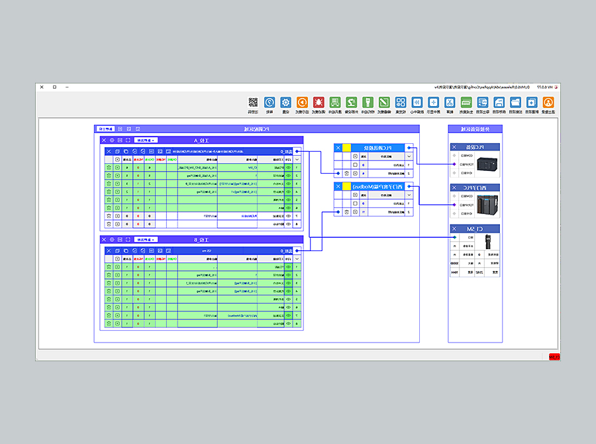Viewport: 596px width, 444px height.
Task: Tick the checkbox in PLC通讯模块 row 1
Action: click(x=355, y=165)
